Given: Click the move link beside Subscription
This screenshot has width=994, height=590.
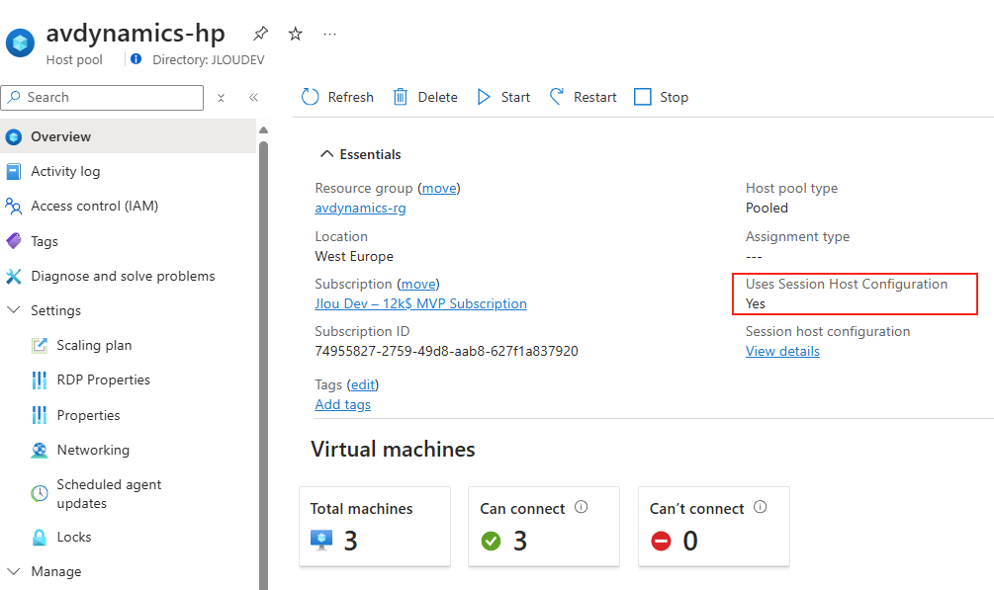Looking at the screenshot, I should pos(418,284).
